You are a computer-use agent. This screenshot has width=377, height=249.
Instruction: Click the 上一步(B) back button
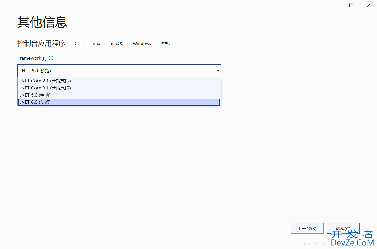[x=307, y=228]
